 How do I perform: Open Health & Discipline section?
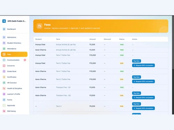tap(14, 88)
